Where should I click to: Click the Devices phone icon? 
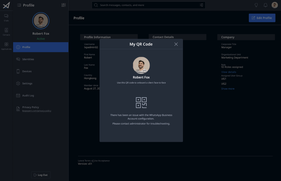coord(18,71)
